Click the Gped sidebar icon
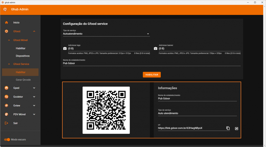The image size is (266, 147). coord(6,88)
